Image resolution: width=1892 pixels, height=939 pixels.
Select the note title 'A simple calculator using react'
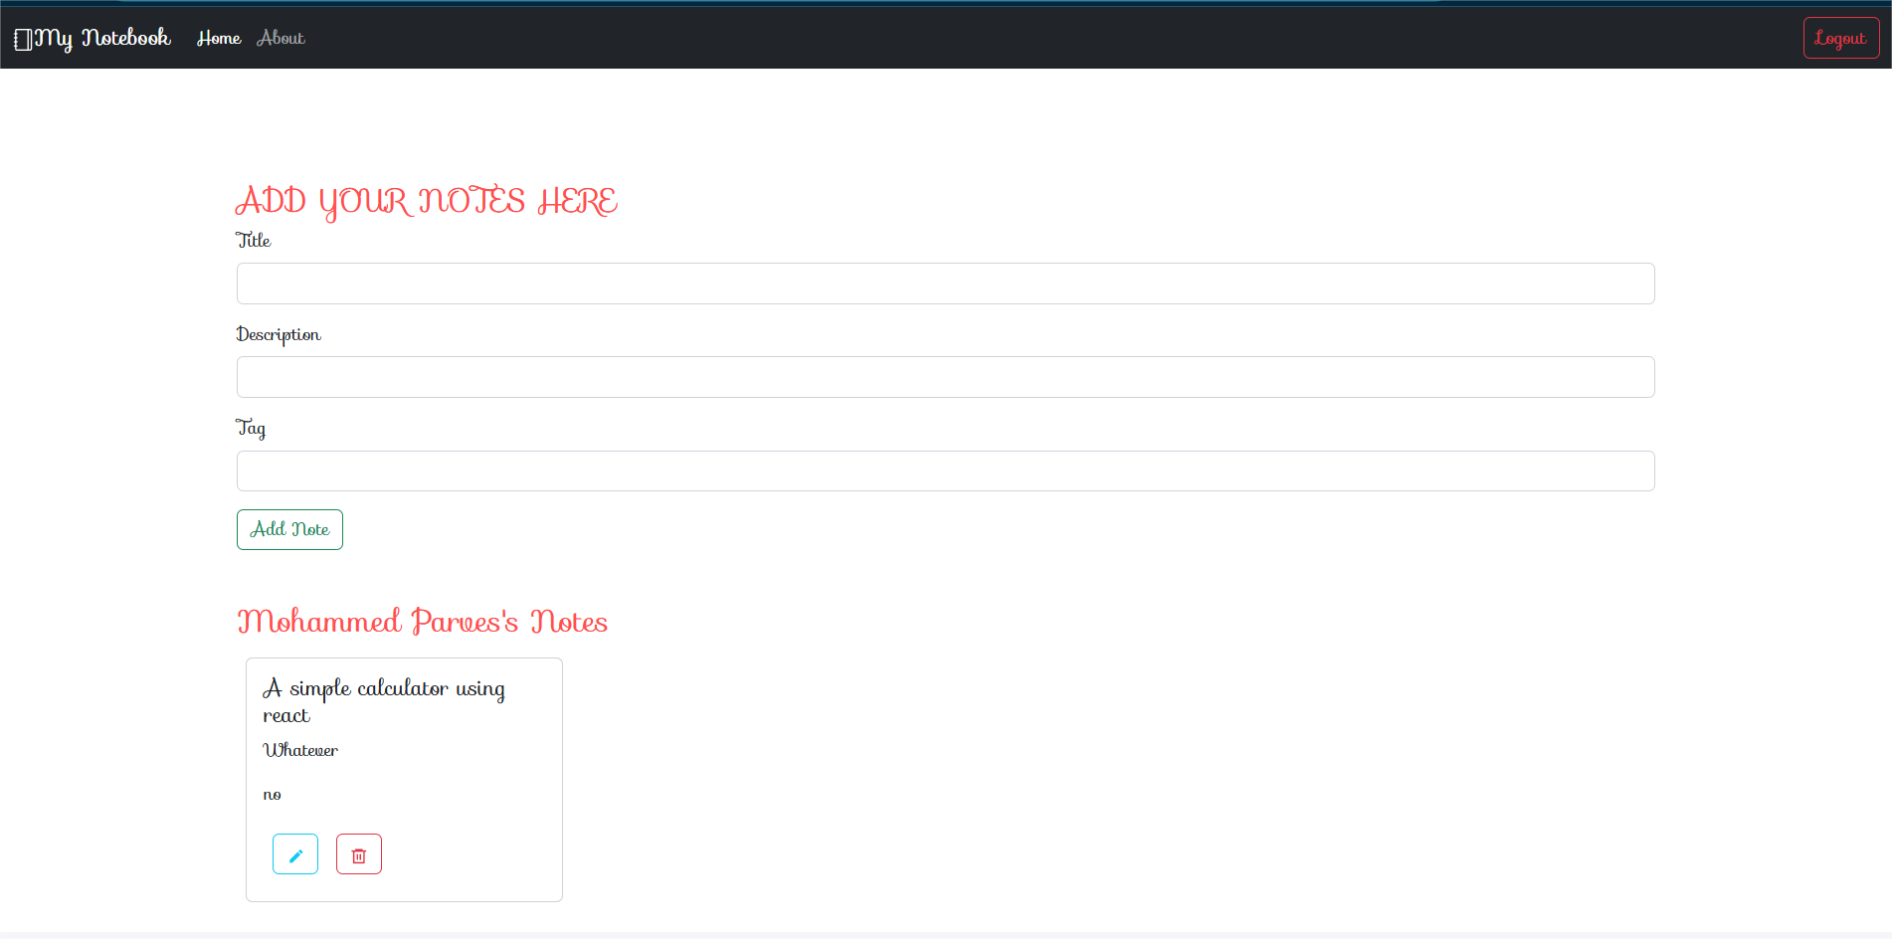click(x=384, y=701)
